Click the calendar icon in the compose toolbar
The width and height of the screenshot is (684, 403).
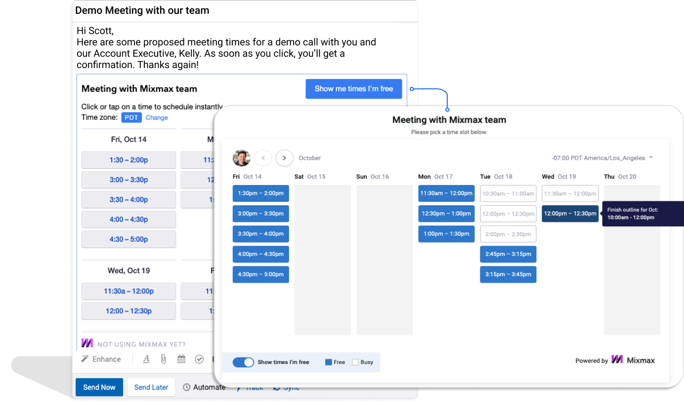[x=181, y=359]
